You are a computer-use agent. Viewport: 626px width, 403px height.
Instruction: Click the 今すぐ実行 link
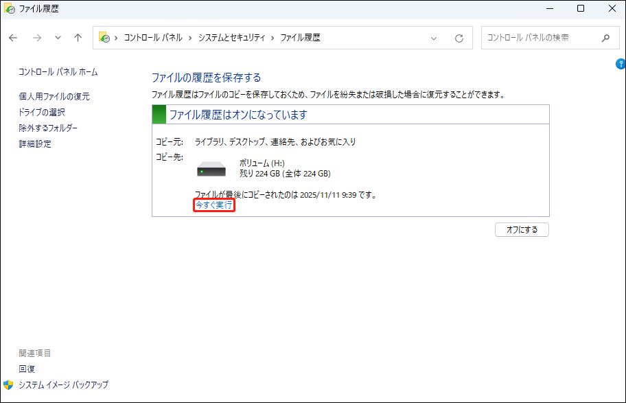point(213,205)
